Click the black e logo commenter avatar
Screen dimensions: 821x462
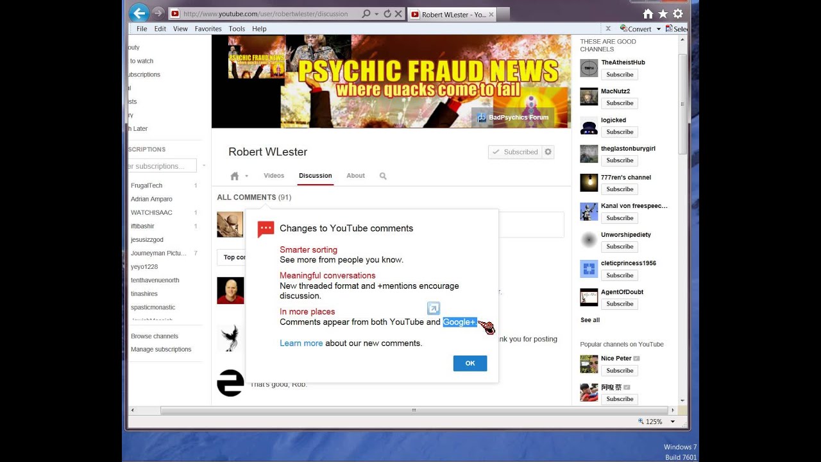[230, 383]
